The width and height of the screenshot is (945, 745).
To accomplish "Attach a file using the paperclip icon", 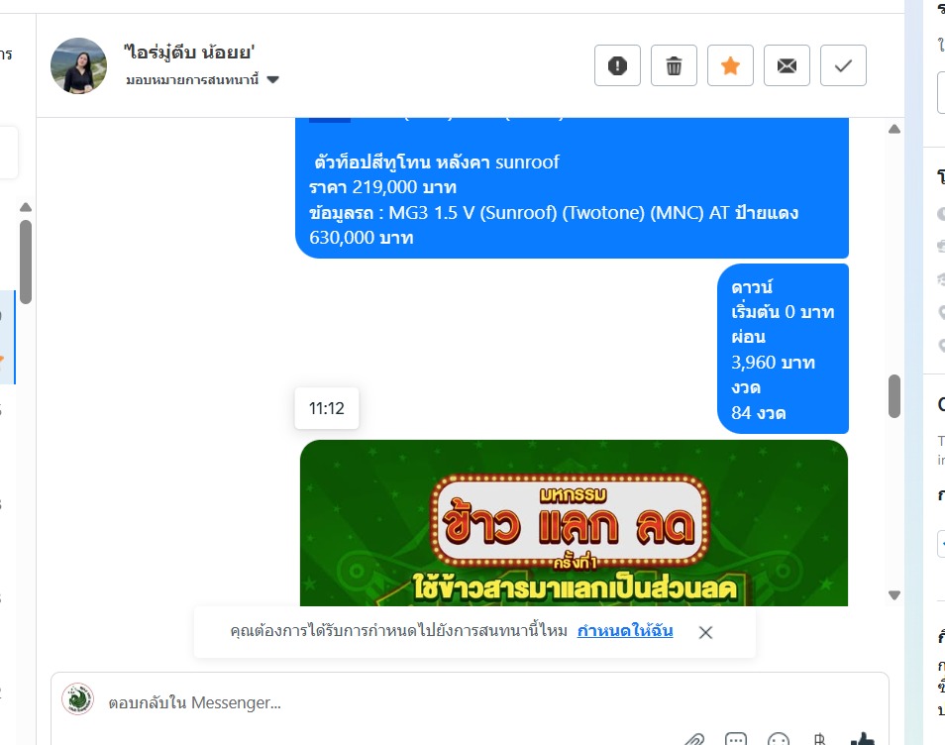I will pos(694,739).
